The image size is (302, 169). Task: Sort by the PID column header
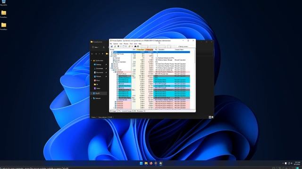(x=156, y=50)
